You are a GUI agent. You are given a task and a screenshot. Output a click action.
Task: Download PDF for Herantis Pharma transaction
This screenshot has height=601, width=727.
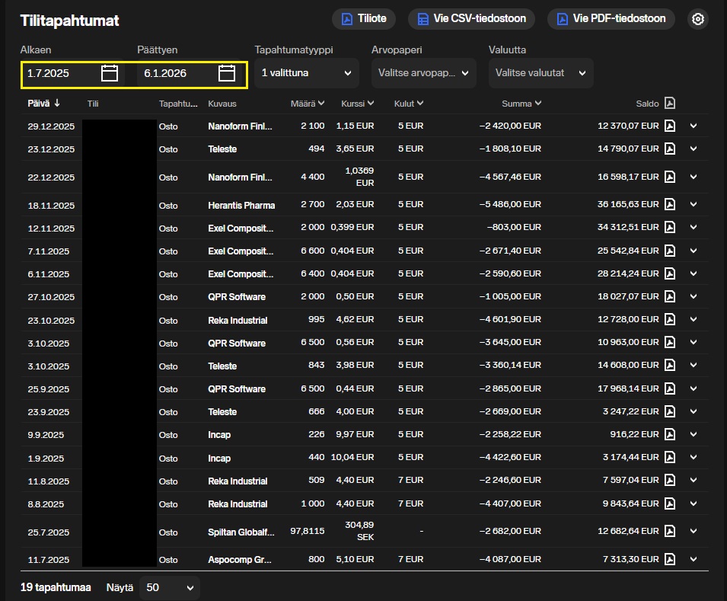(x=670, y=204)
